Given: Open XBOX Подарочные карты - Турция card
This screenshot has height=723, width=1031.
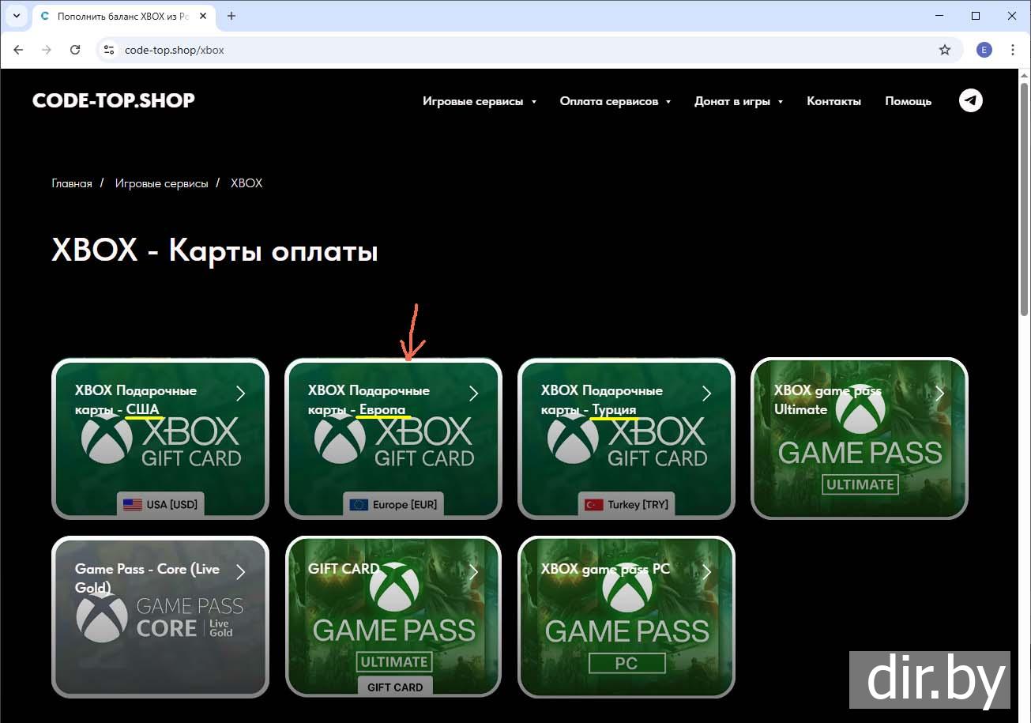Looking at the screenshot, I should pyautogui.click(x=627, y=439).
